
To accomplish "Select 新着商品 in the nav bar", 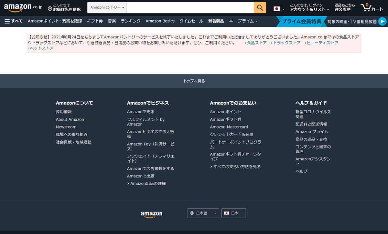I will pos(216,21).
